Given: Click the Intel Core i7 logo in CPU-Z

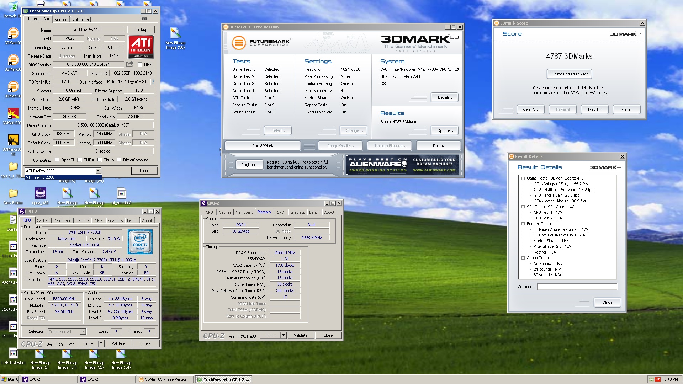Looking at the screenshot, I should point(140,242).
